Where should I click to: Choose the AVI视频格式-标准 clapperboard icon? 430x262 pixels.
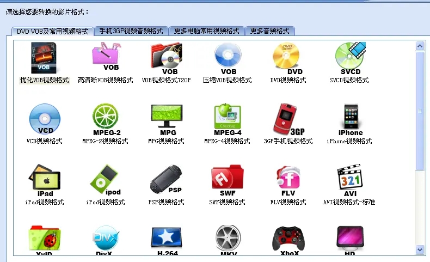[x=349, y=178]
